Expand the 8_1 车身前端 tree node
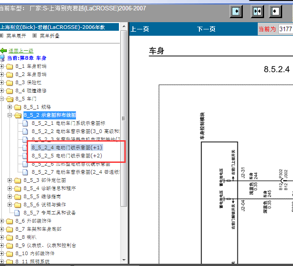Image resolution: width=293 pixels, height=266 pixels. click(x=2, y=66)
